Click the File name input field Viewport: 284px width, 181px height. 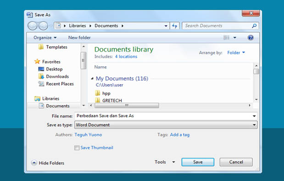pos(163,116)
